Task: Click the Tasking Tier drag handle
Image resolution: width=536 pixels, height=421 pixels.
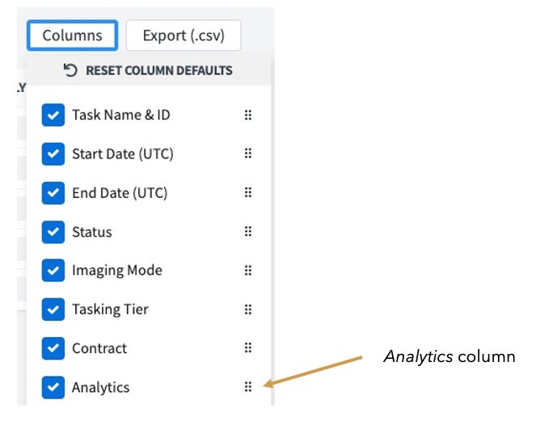Action: (x=248, y=309)
